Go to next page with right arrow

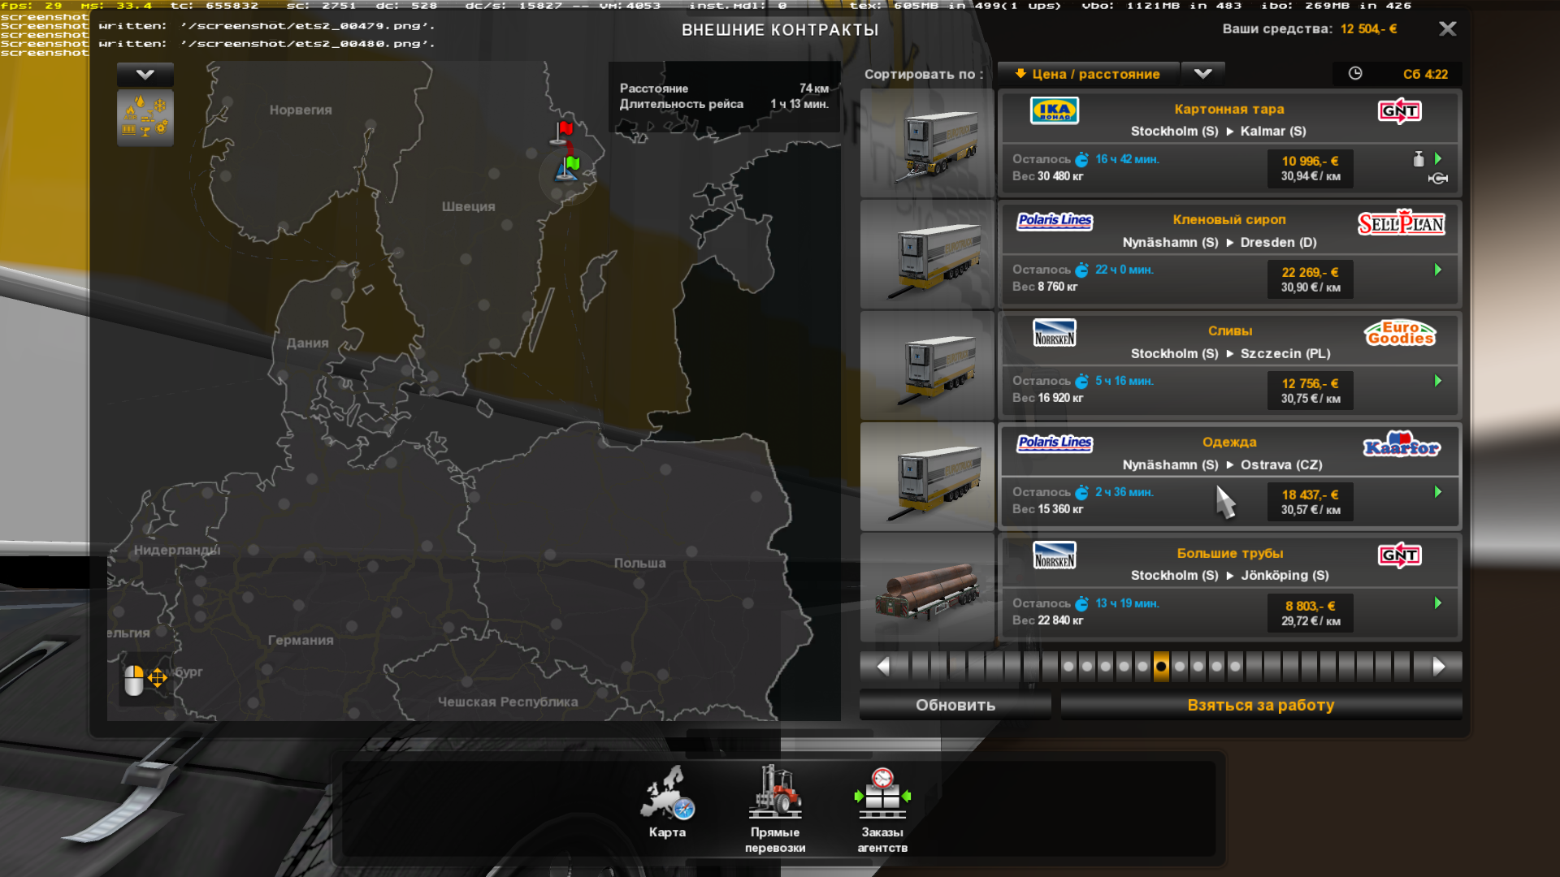pyautogui.click(x=1438, y=667)
